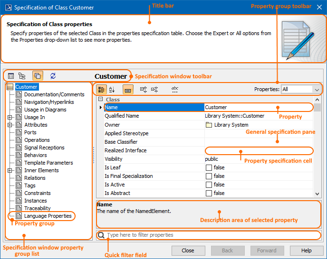Click the icon beside Instances
Viewport: 327px width, 259px height.
[19, 201]
